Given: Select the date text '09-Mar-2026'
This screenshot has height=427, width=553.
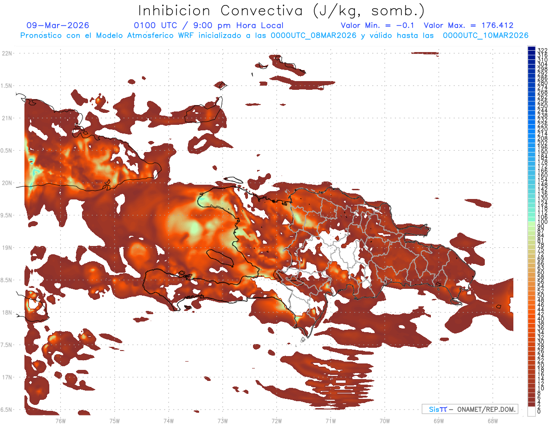Looking at the screenshot, I should click(x=58, y=25).
